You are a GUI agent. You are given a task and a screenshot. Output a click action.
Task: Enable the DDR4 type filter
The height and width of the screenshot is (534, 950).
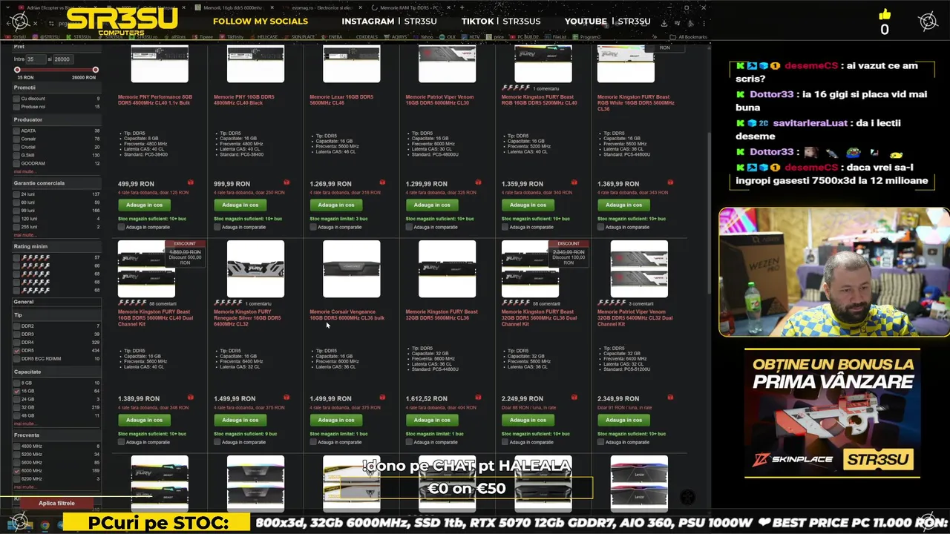tap(16, 343)
